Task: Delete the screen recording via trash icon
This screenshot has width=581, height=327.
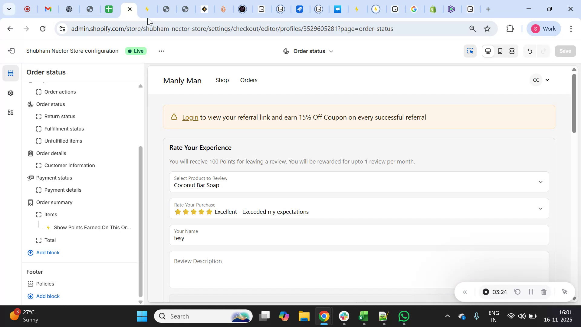Action: [x=544, y=292]
